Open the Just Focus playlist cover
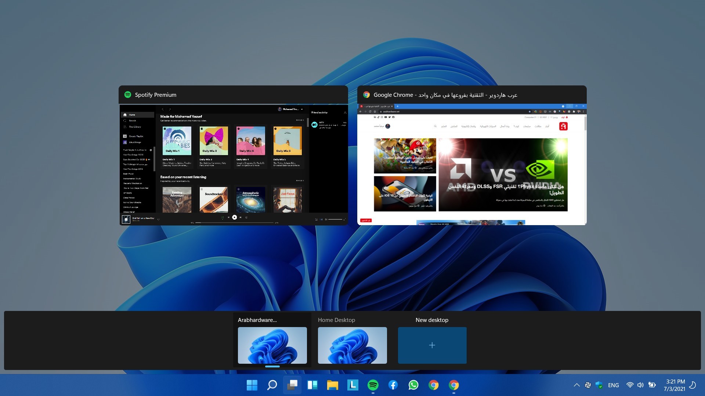Image resolution: width=705 pixels, height=396 pixels. click(x=288, y=200)
